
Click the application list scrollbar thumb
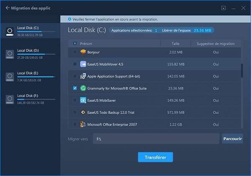tap(242, 71)
